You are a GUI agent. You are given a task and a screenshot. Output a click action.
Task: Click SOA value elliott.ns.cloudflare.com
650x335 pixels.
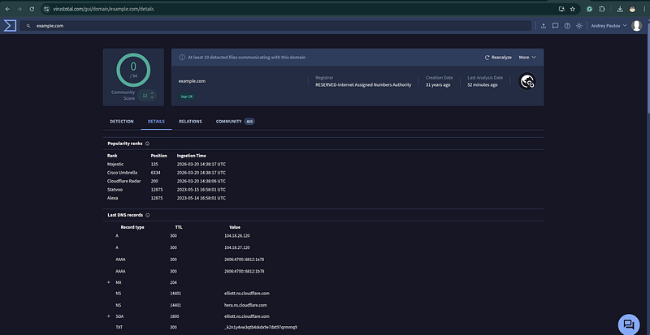pos(247,316)
